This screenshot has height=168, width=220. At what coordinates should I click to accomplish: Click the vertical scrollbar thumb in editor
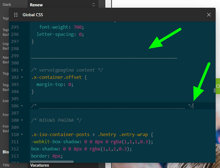click(x=214, y=91)
